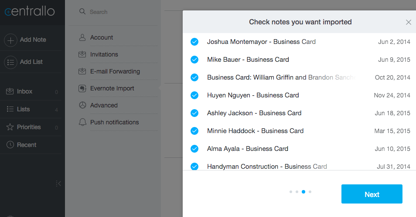Open the Recent clock icon
Screen dimensions: 416x217
(x=10, y=145)
